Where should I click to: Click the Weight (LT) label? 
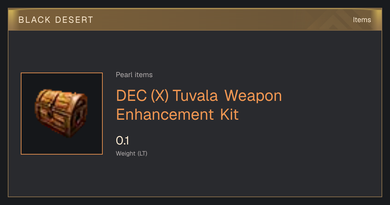tap(132, 153)
